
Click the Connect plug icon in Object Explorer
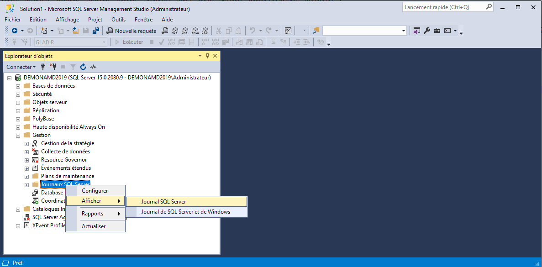click(43, 67)
